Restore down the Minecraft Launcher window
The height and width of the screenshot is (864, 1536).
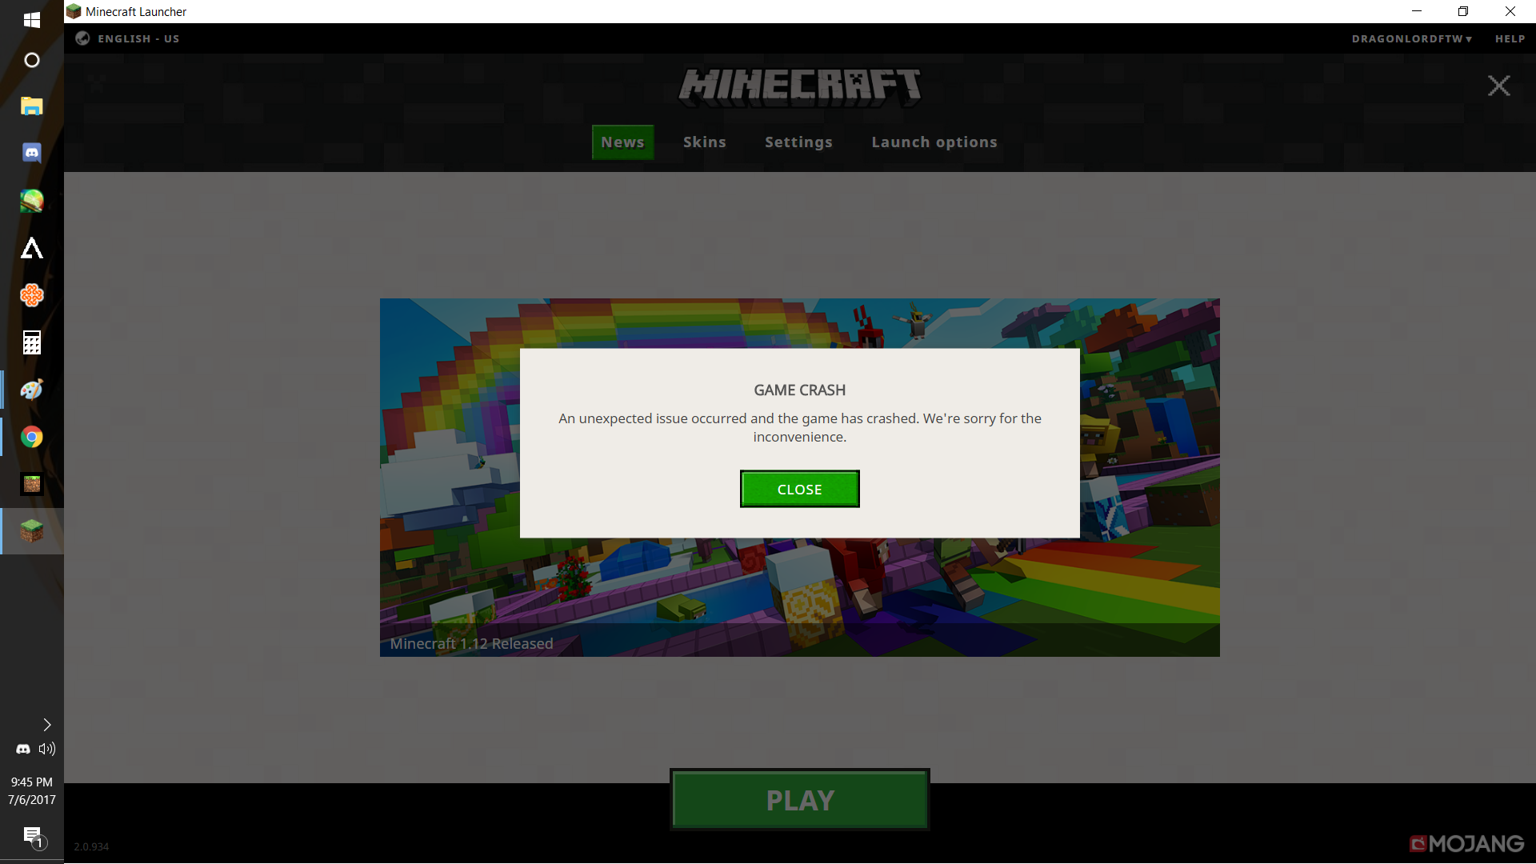pyautogui.click(x=1463, y=11)
